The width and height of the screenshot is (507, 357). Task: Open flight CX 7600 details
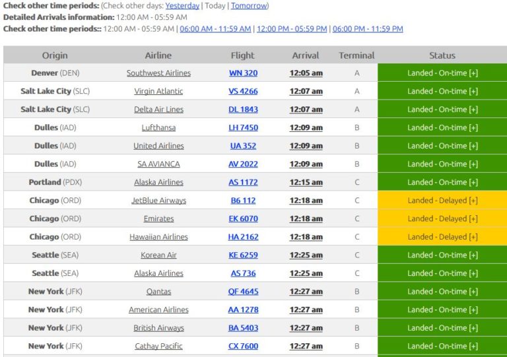tap(243, 346)
